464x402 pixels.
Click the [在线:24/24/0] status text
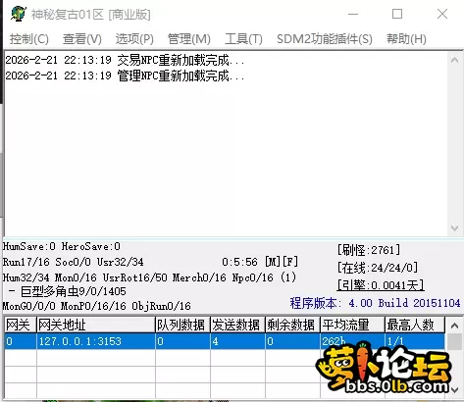(378, 268)
